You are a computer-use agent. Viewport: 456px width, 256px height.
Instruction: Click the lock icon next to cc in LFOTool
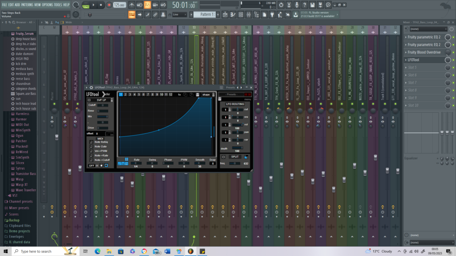[102, 165]
